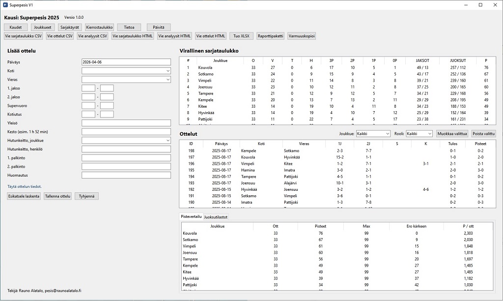Open the Joukkue filter dropdown
Image resolution: width=503 pixels, height=301 pixels.
[x=373, y=133]
